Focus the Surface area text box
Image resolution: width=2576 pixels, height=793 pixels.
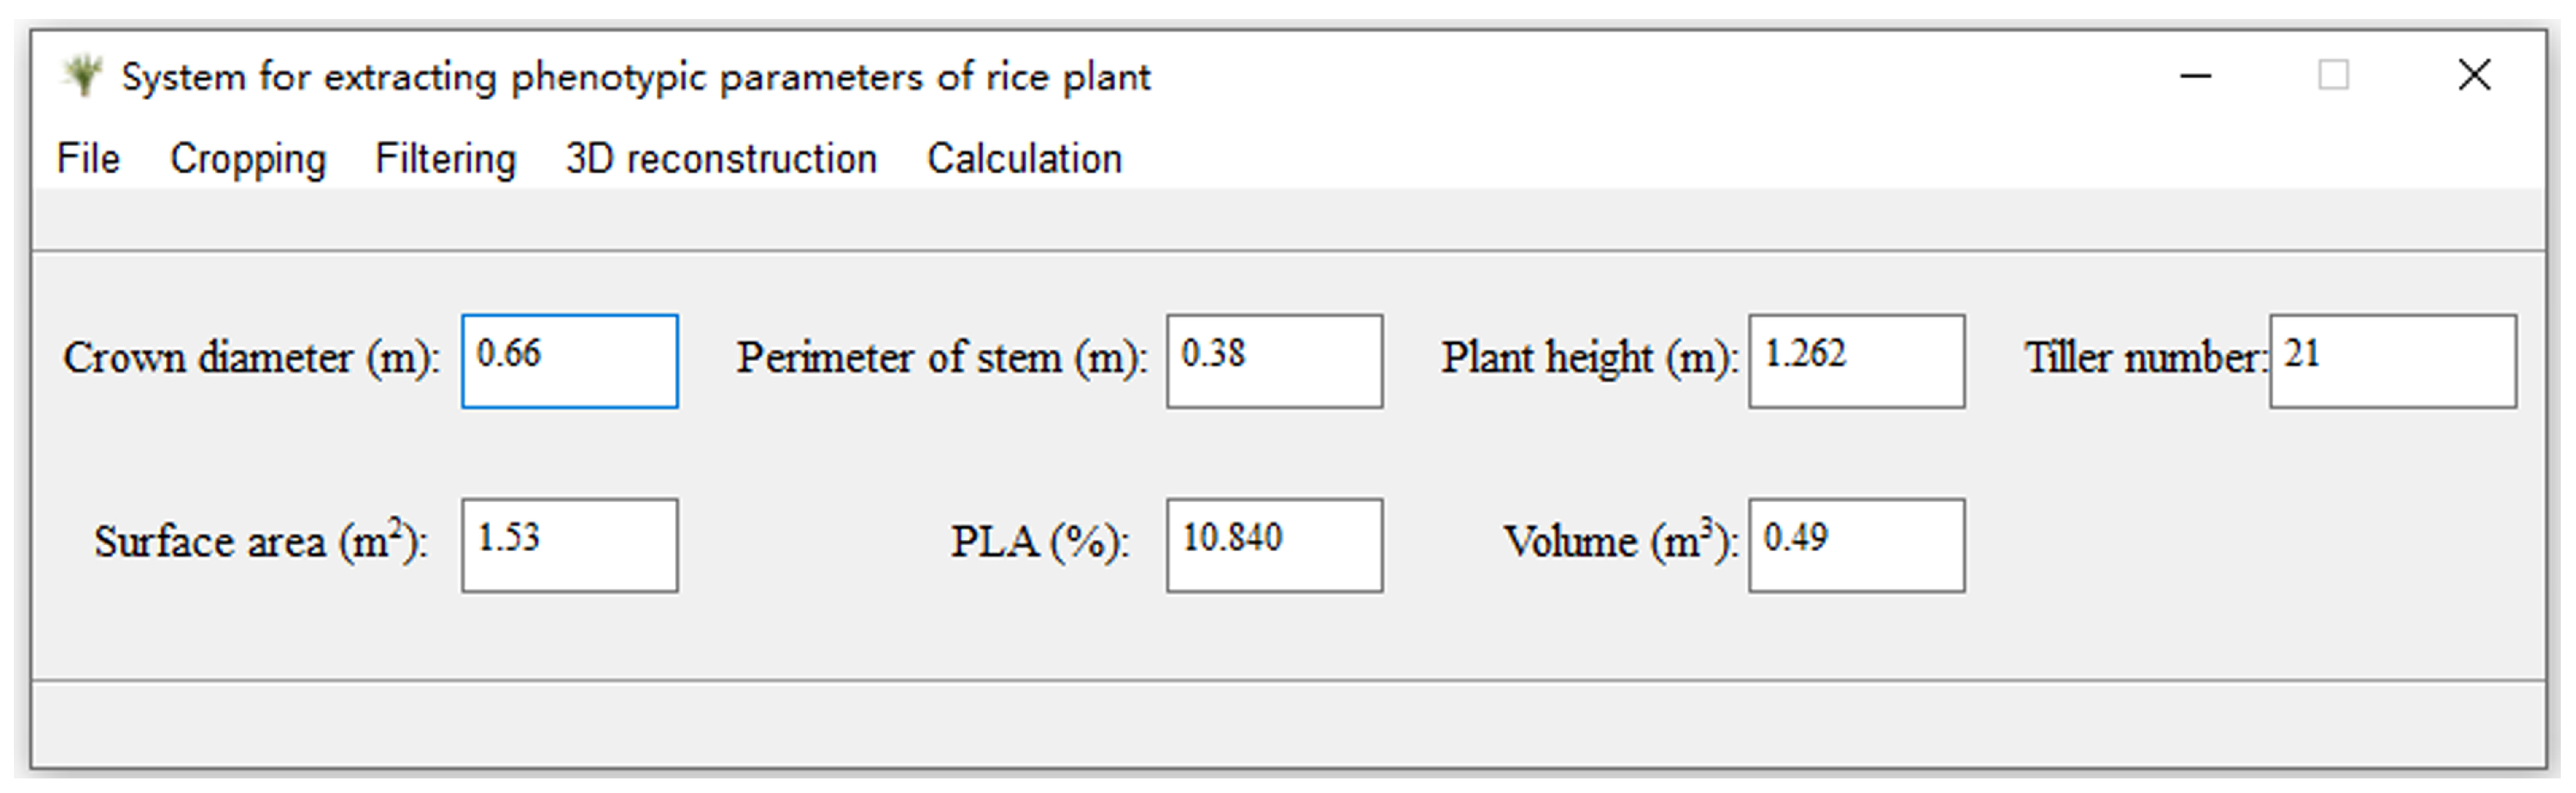(570, 545)
